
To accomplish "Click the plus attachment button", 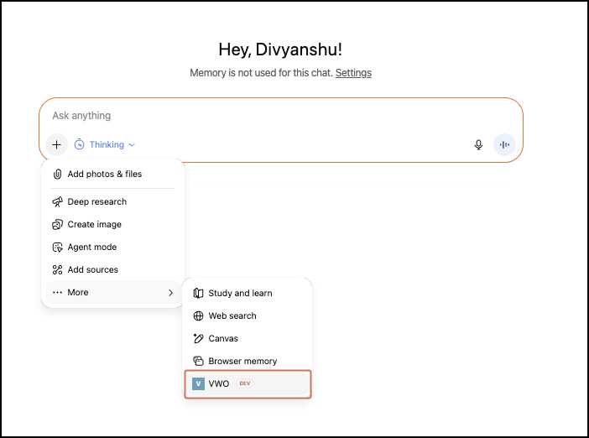I will pyautogui.click(x=56, y=144).
